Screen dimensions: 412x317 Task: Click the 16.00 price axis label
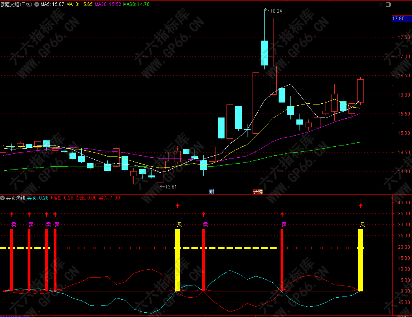[404, 95]
